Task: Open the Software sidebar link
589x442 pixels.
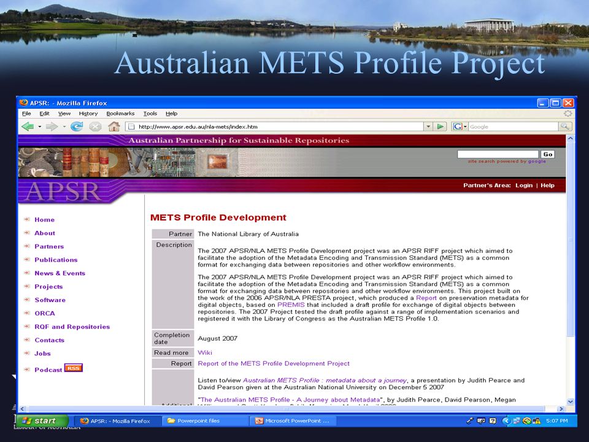Action: pyautogui.click(x=50, y=300)
